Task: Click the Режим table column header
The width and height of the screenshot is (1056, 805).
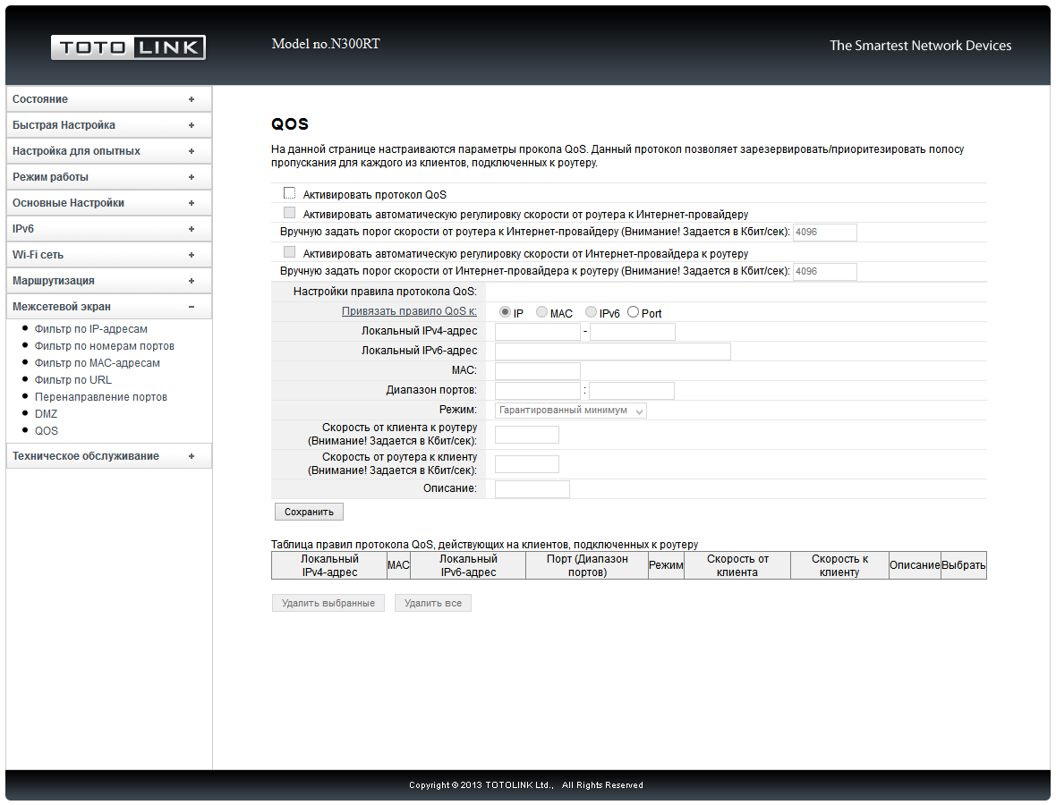Action: (x=666, y=565)
